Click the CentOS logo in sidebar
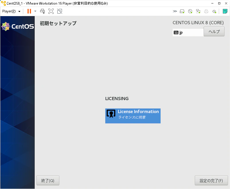This screenshot has height=189, width=230. point(17,26)
